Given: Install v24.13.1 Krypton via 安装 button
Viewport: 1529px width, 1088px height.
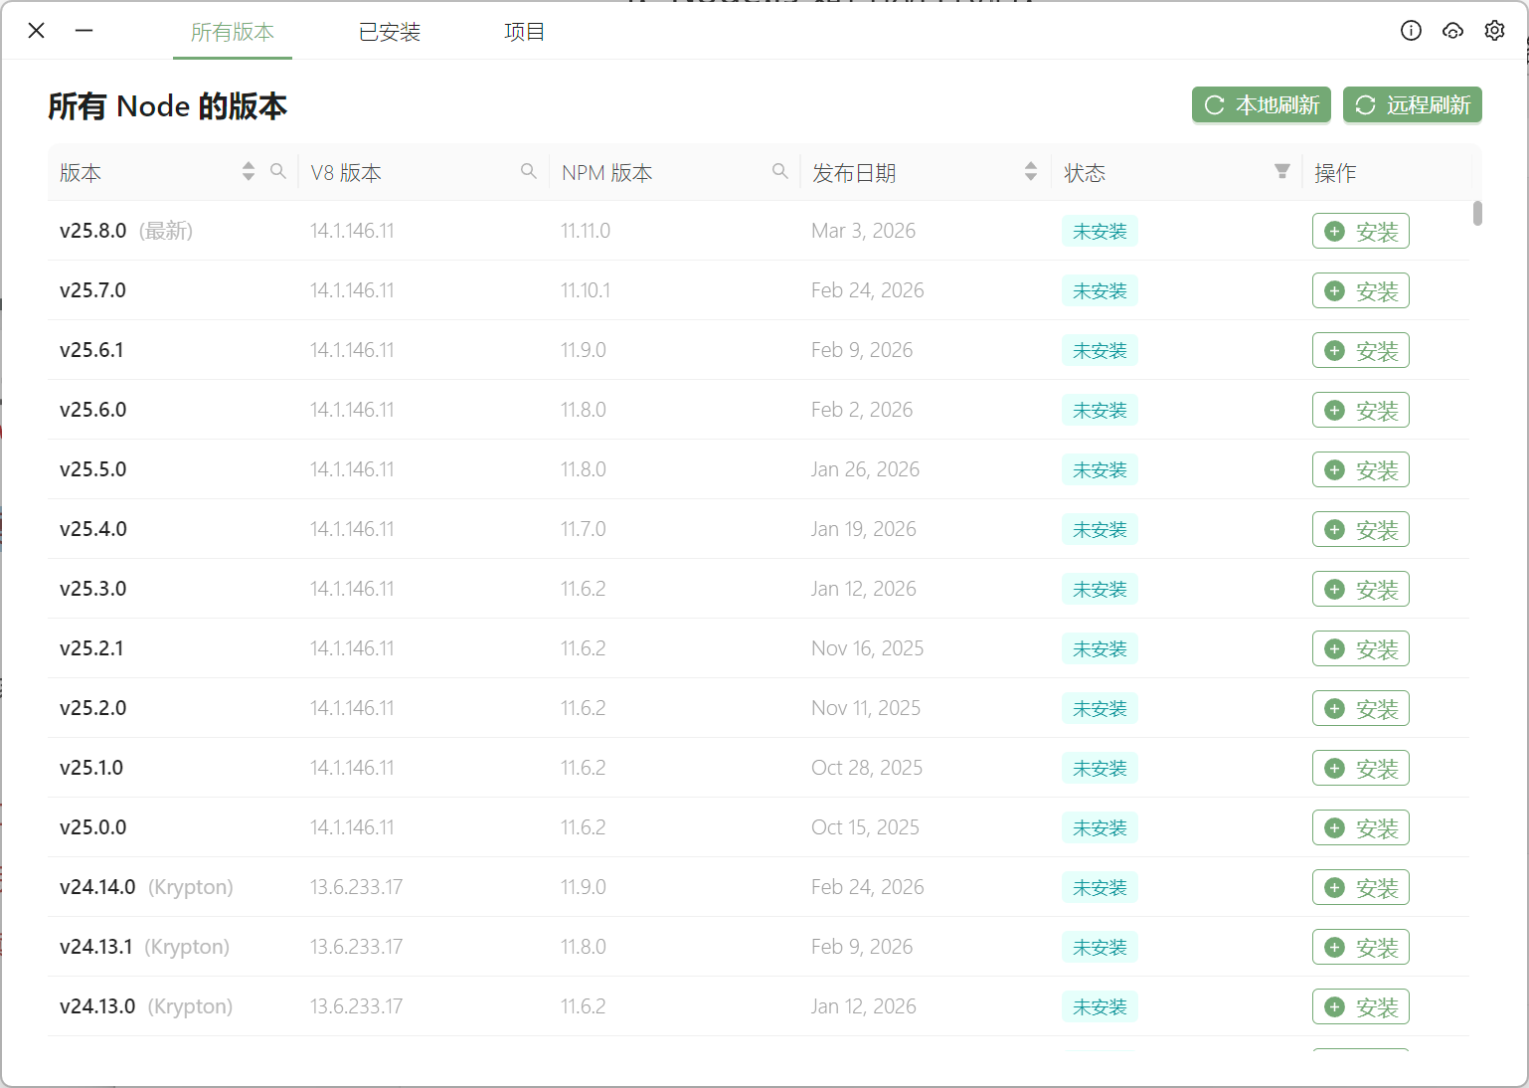Looking at the screenshot, I should pos(1361,947).
